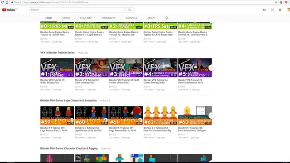Open #59: Lego Person thumbnail
The image size is (290, 163).
click(57, 115)
